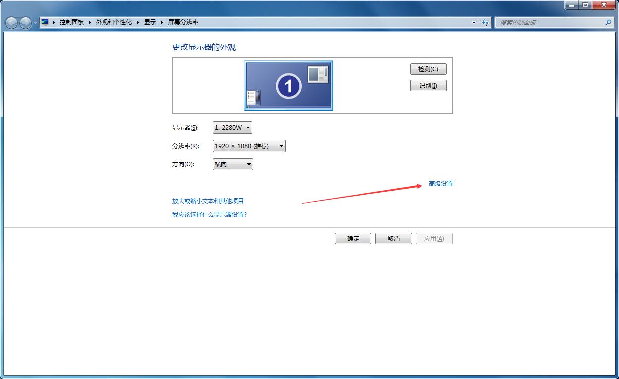Go to 控制面板 in the breadcrumb

[x=72, y=22]
